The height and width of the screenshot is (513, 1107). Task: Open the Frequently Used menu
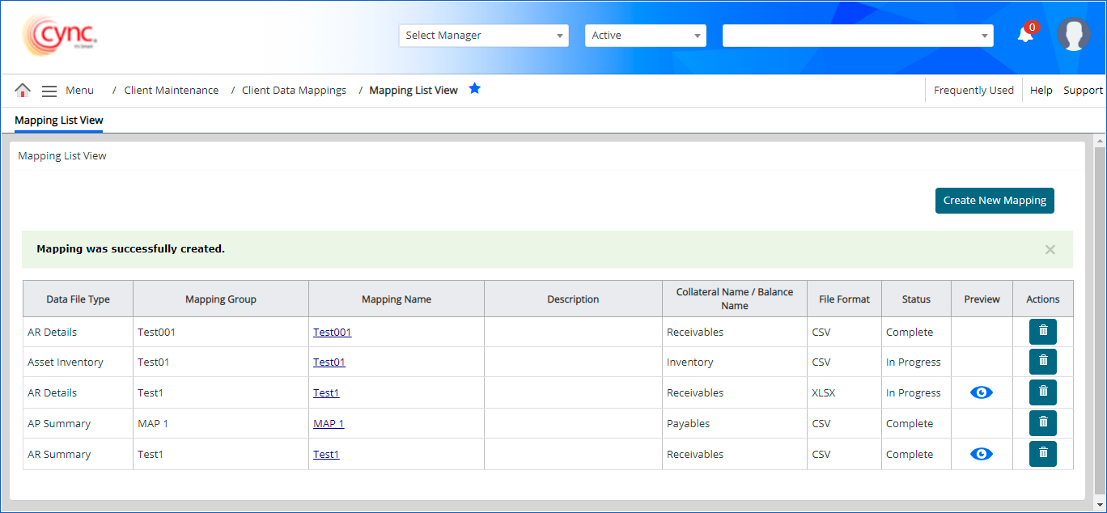point(973,91)
